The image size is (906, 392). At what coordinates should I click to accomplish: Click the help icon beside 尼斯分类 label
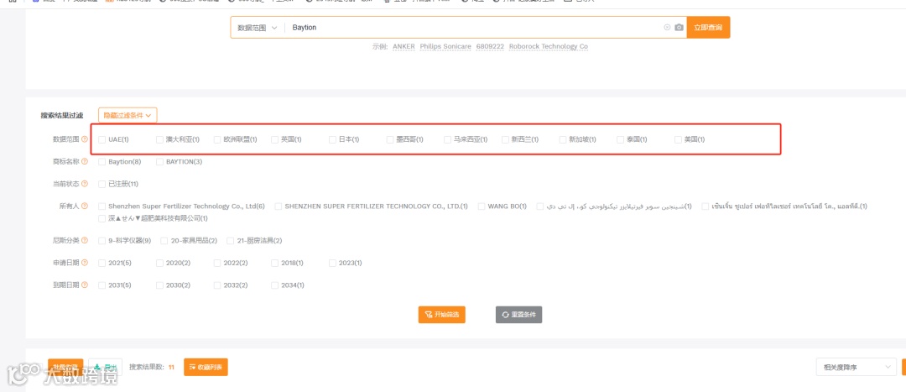pyautogui.click(x=85, y=240)
